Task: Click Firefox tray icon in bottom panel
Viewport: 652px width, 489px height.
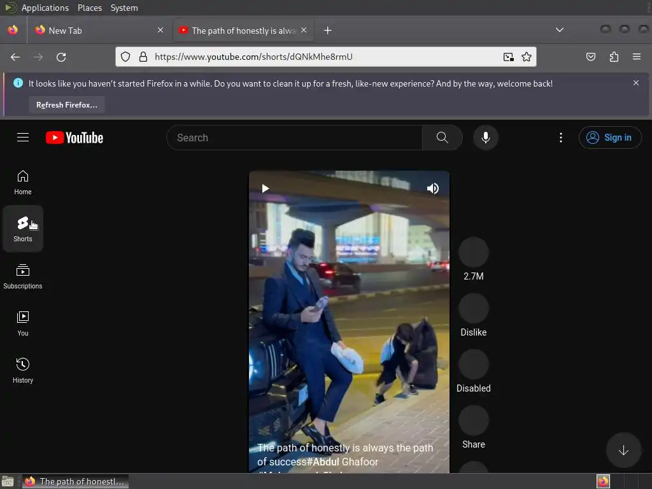Action: (603, 481)
